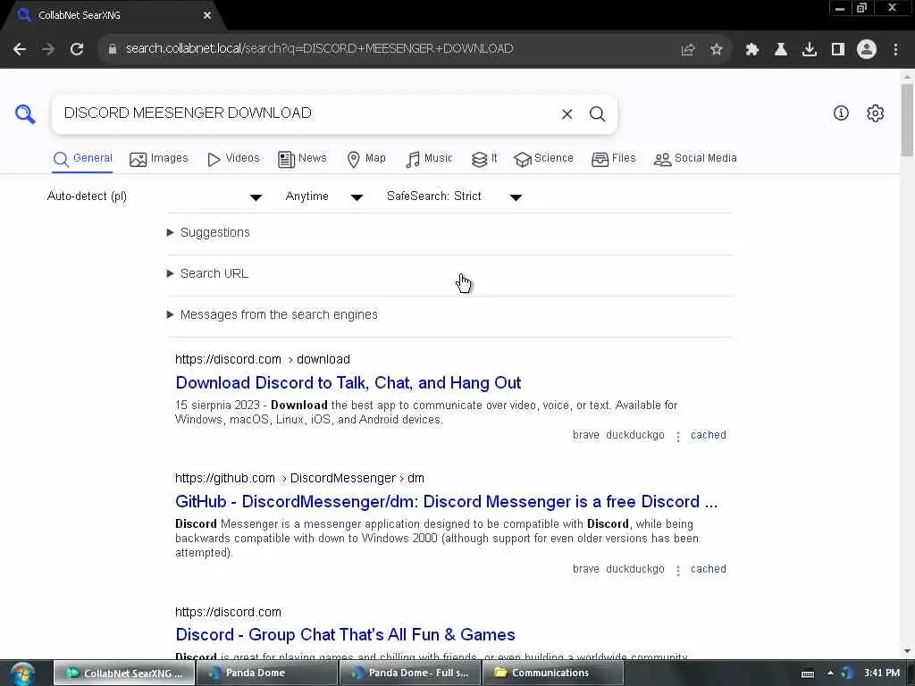The image size is (915, 686).
Task: Open Chrome three-dot menu
Action: [895, 50]
